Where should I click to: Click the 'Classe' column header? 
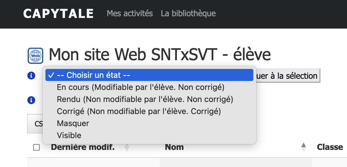click(330, 147)
